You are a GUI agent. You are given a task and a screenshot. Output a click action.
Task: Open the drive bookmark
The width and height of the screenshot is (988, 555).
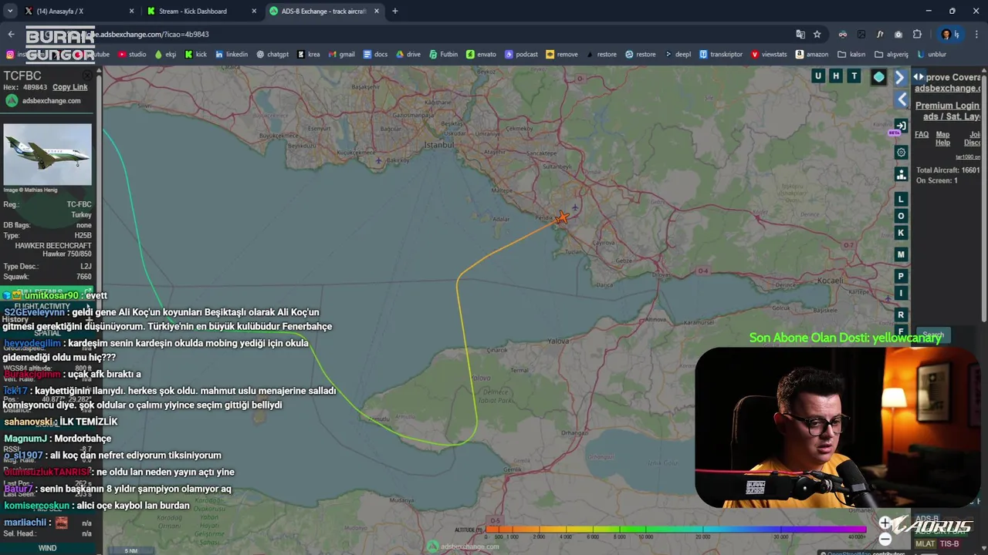408,54
